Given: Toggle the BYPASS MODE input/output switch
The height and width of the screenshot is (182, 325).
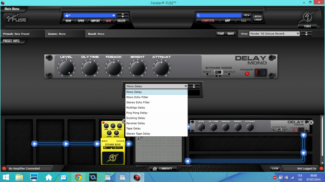Looking at the screenshot, I should (218, 72).
